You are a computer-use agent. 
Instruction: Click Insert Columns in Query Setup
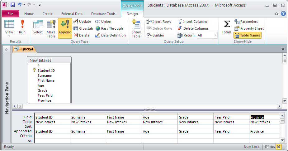[x=192, y=22]
